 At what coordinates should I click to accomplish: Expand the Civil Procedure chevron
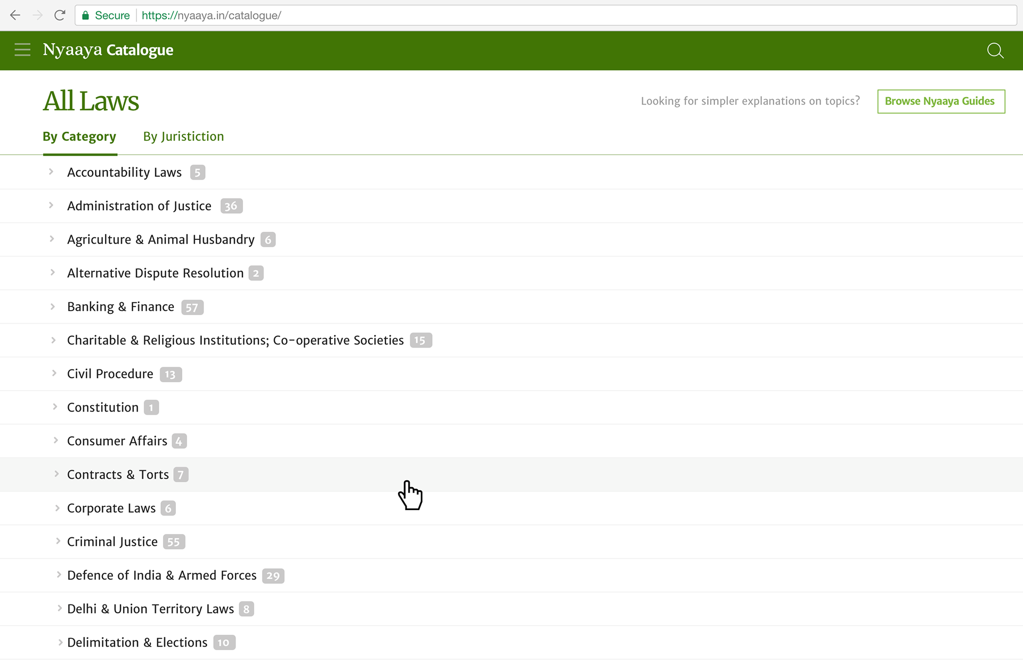tap(54, 373)
